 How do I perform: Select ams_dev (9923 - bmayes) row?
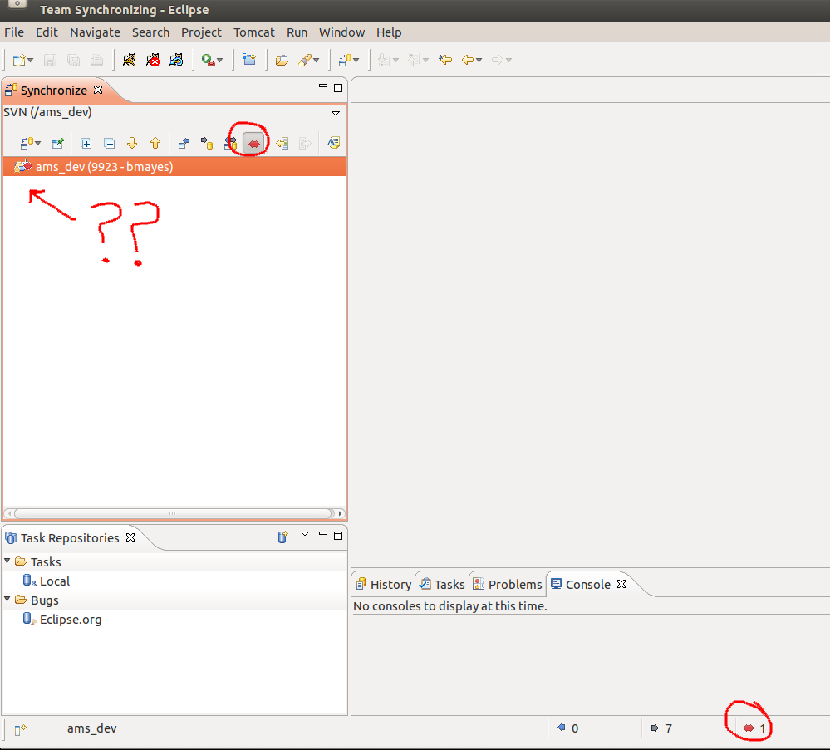click(x=174, y=167)
